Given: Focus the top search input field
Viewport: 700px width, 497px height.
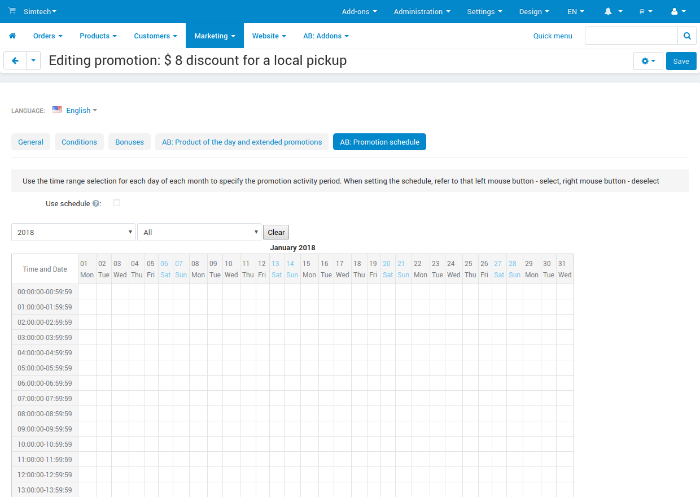Looking at the screenshot, I should [x=631, y=36].
